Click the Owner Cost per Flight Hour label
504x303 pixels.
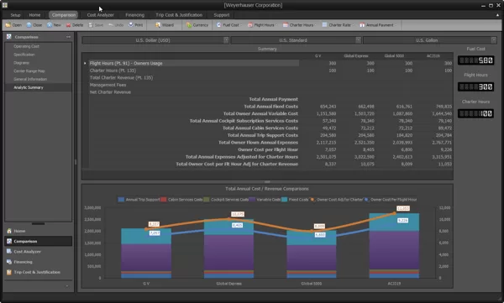(268, 149)
